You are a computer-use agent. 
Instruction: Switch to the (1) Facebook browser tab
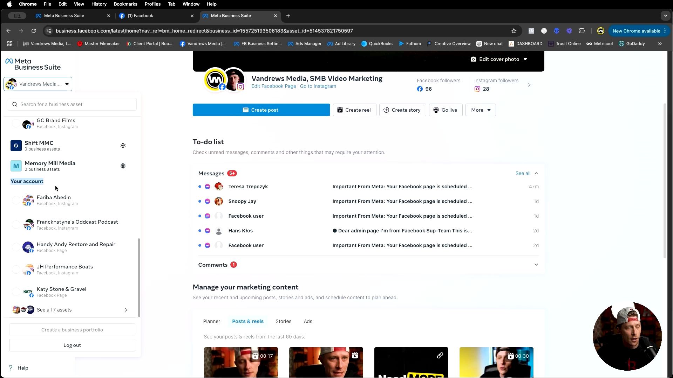[x=156, y=16]
